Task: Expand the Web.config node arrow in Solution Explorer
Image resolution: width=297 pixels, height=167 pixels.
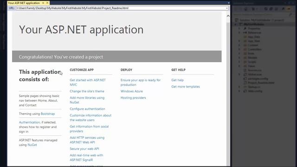Action: (x=239, y=91)
